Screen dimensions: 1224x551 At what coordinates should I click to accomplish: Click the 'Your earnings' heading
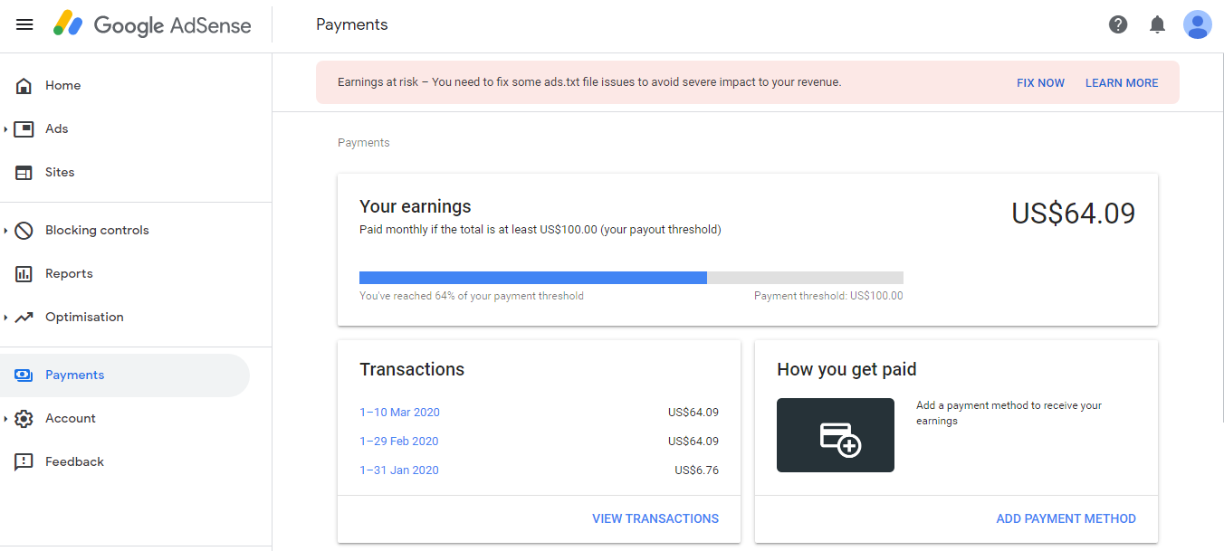[416, 206]
